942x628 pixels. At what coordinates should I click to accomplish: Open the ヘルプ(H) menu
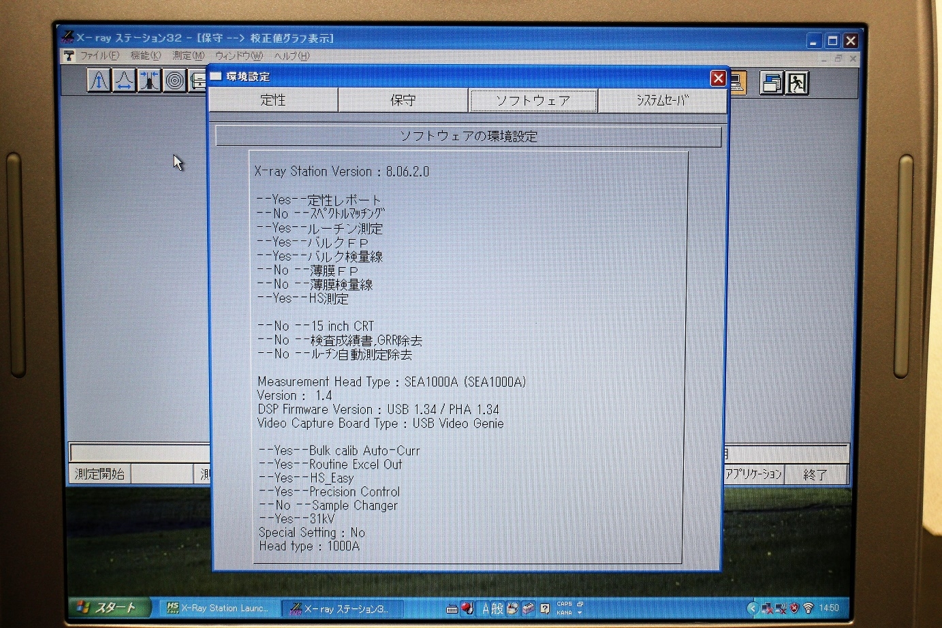(292, 56)
